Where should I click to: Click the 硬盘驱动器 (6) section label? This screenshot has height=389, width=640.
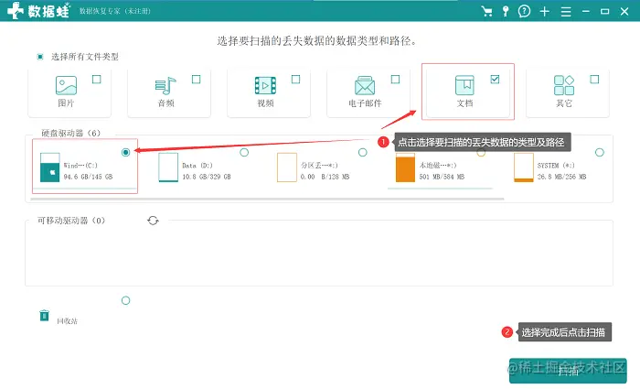click(71, 134)
